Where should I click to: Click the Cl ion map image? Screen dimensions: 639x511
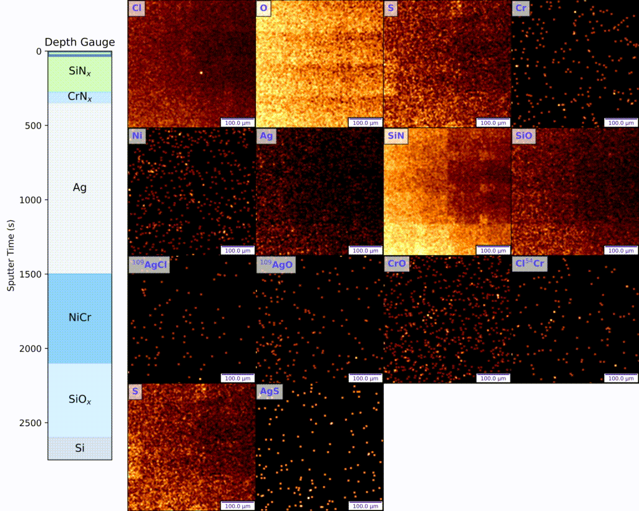[192, 64]
